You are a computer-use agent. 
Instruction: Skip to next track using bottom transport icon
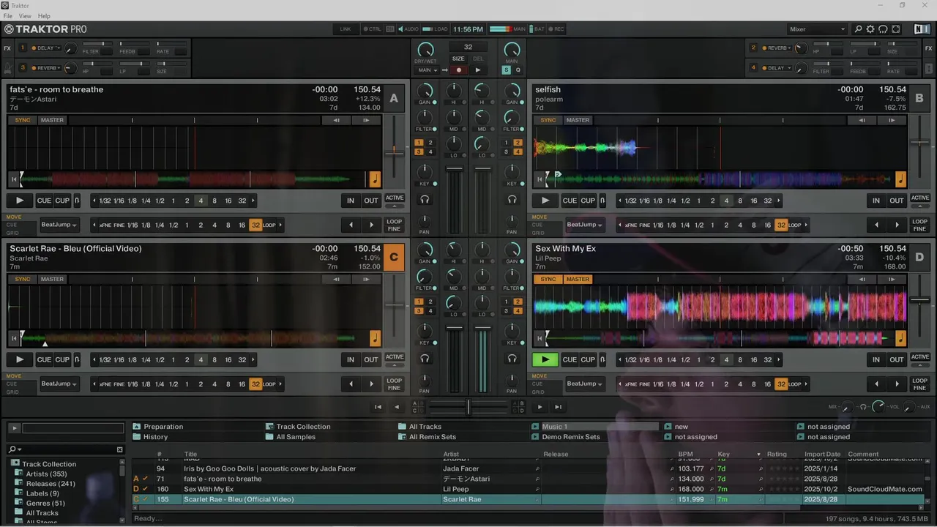click(558, 407)
